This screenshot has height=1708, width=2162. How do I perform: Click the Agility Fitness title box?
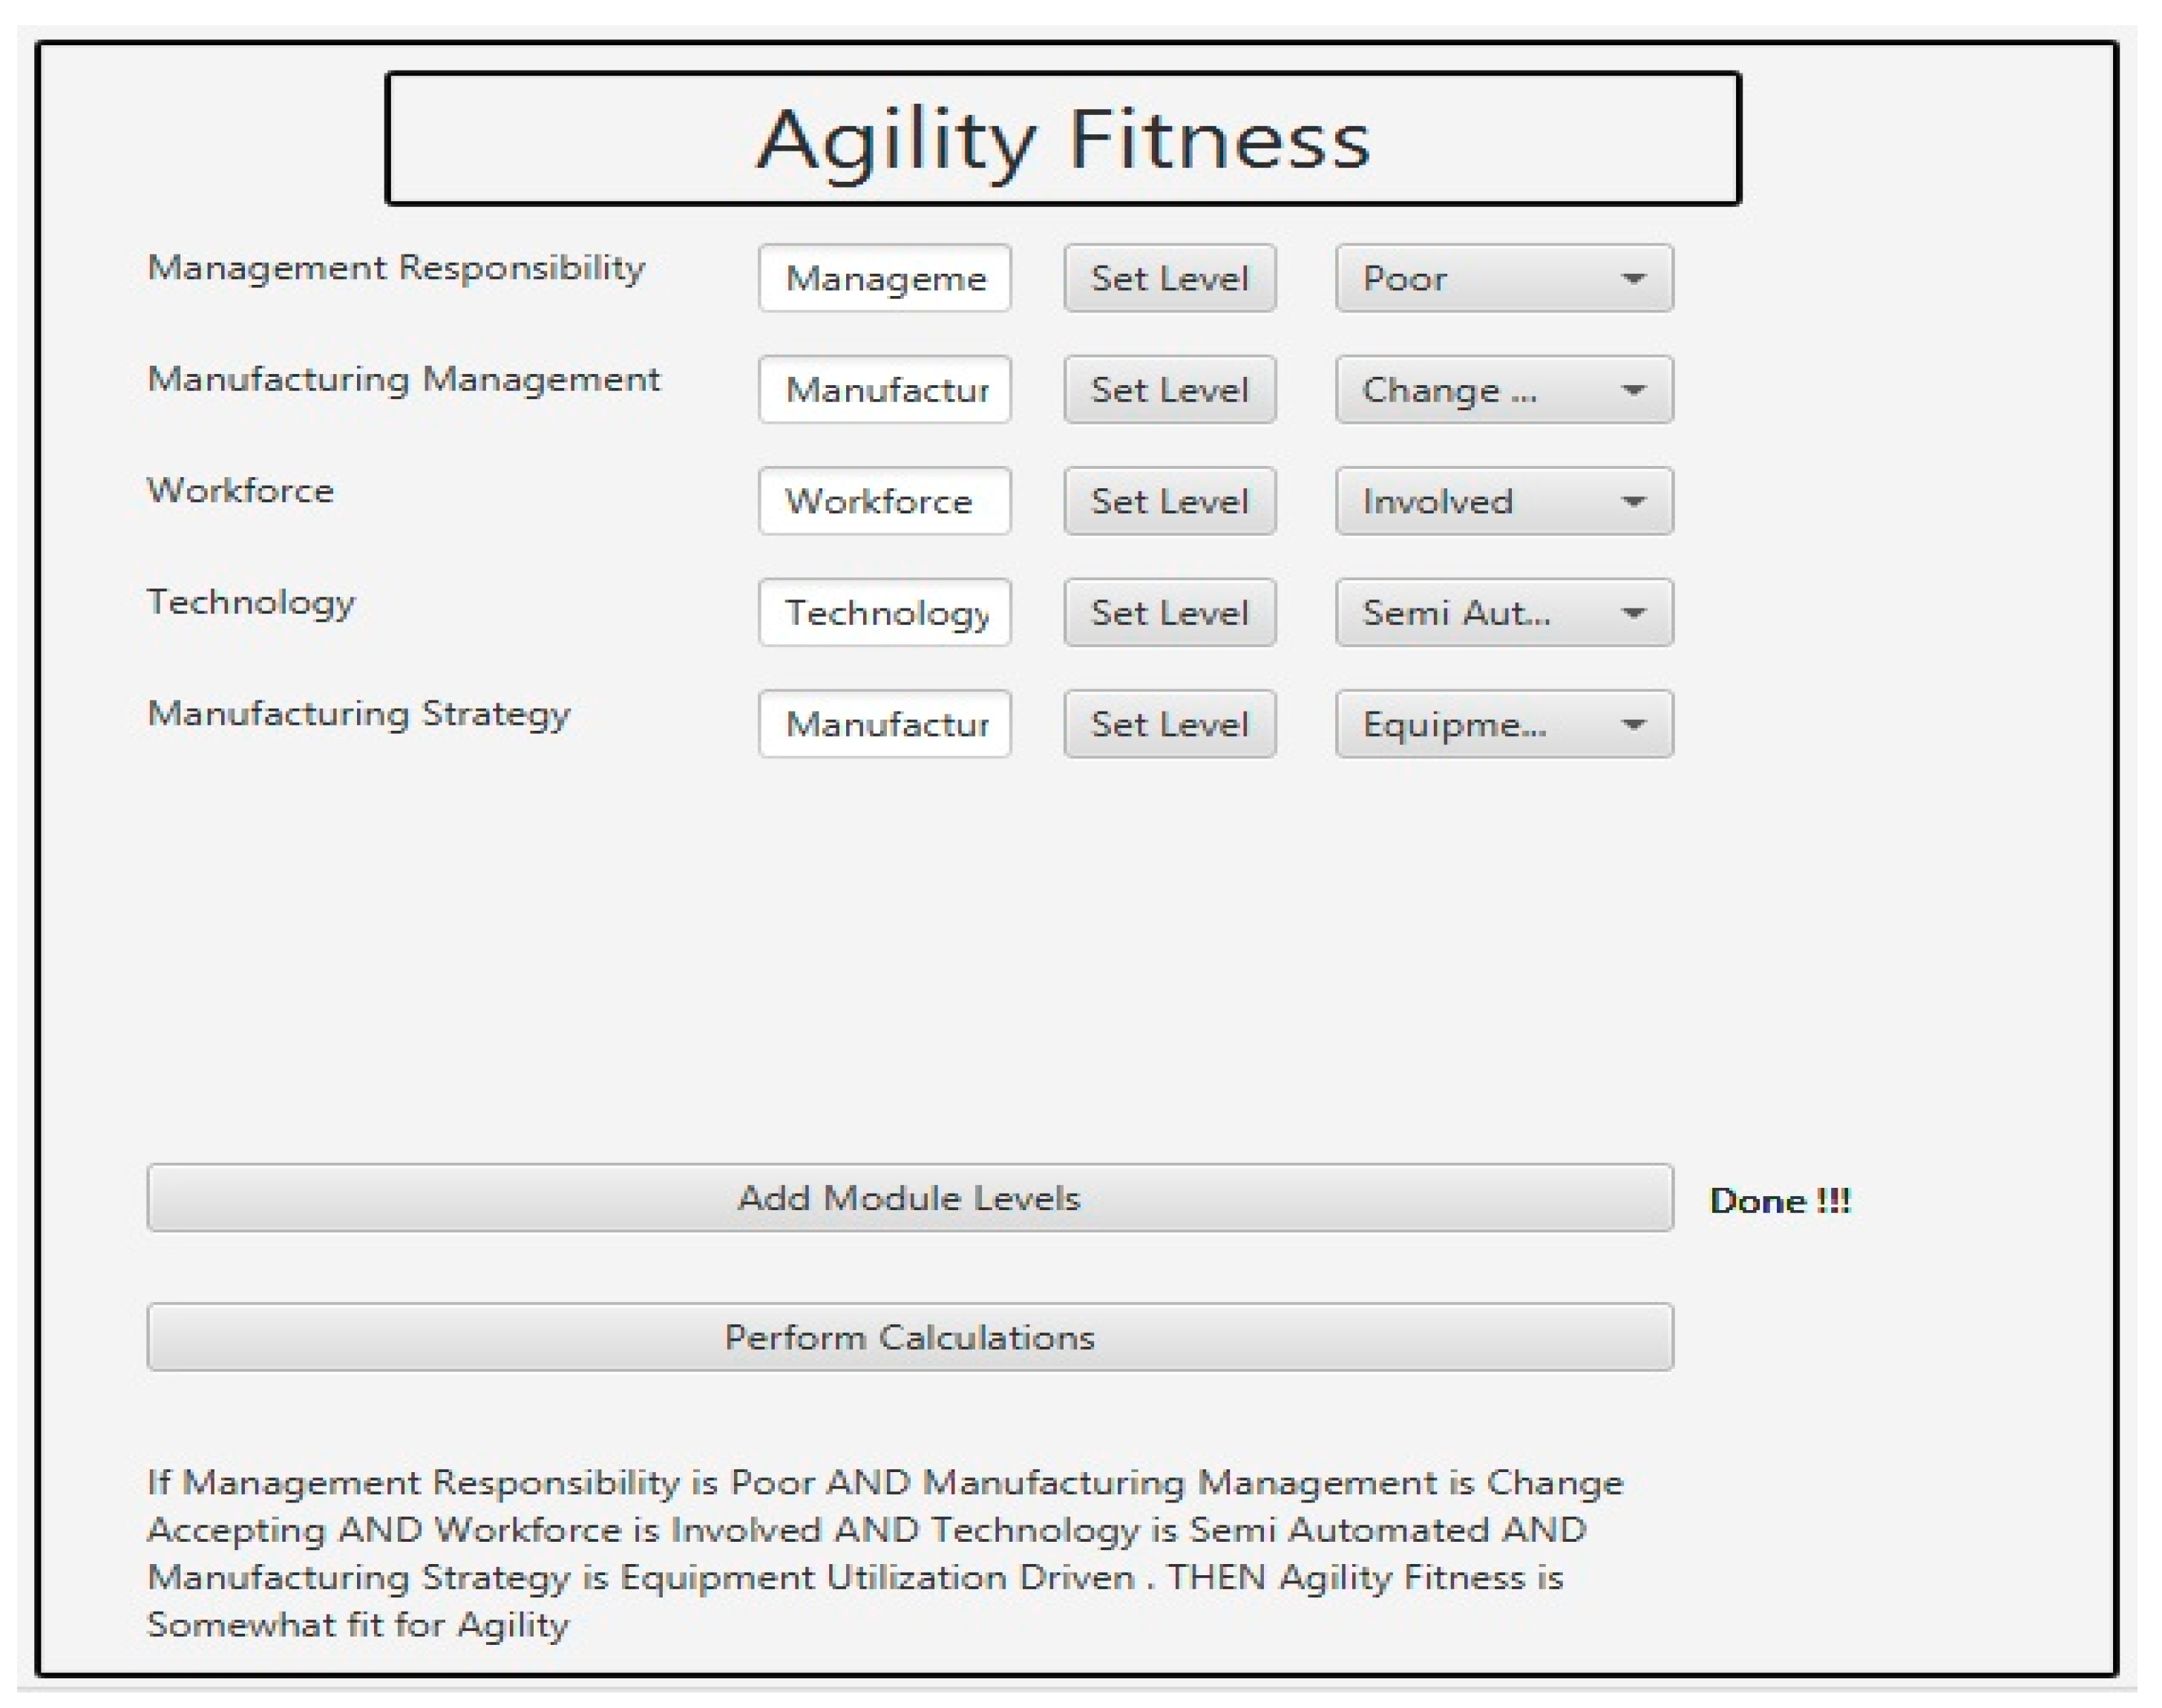[1063, 138]
